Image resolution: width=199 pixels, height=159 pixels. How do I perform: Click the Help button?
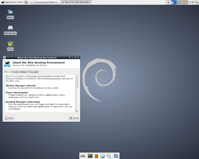tap(9, 118)
